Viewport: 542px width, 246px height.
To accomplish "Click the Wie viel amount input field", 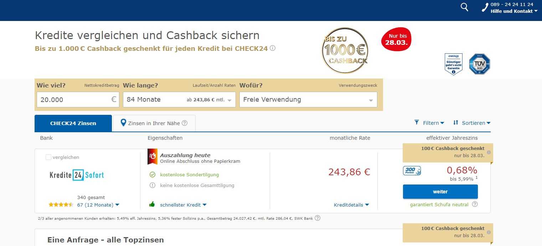I will (x=78, y=100).
